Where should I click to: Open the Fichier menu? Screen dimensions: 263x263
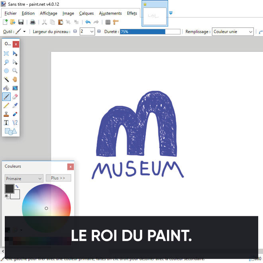(10, 13)
